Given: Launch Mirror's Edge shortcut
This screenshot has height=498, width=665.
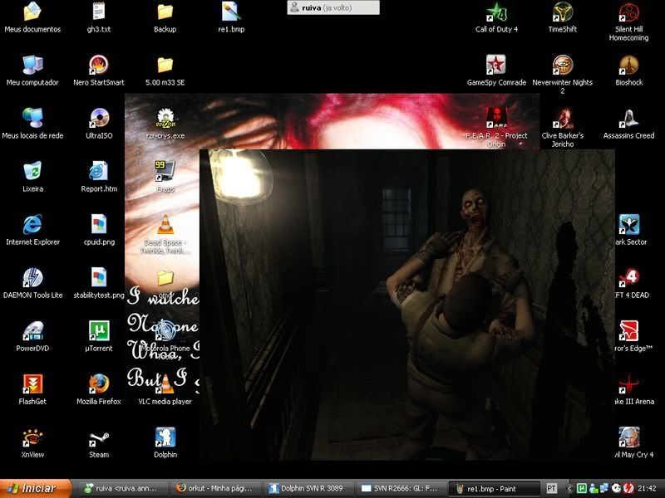Looking at the screenshot, I should [x=629, y=330].
